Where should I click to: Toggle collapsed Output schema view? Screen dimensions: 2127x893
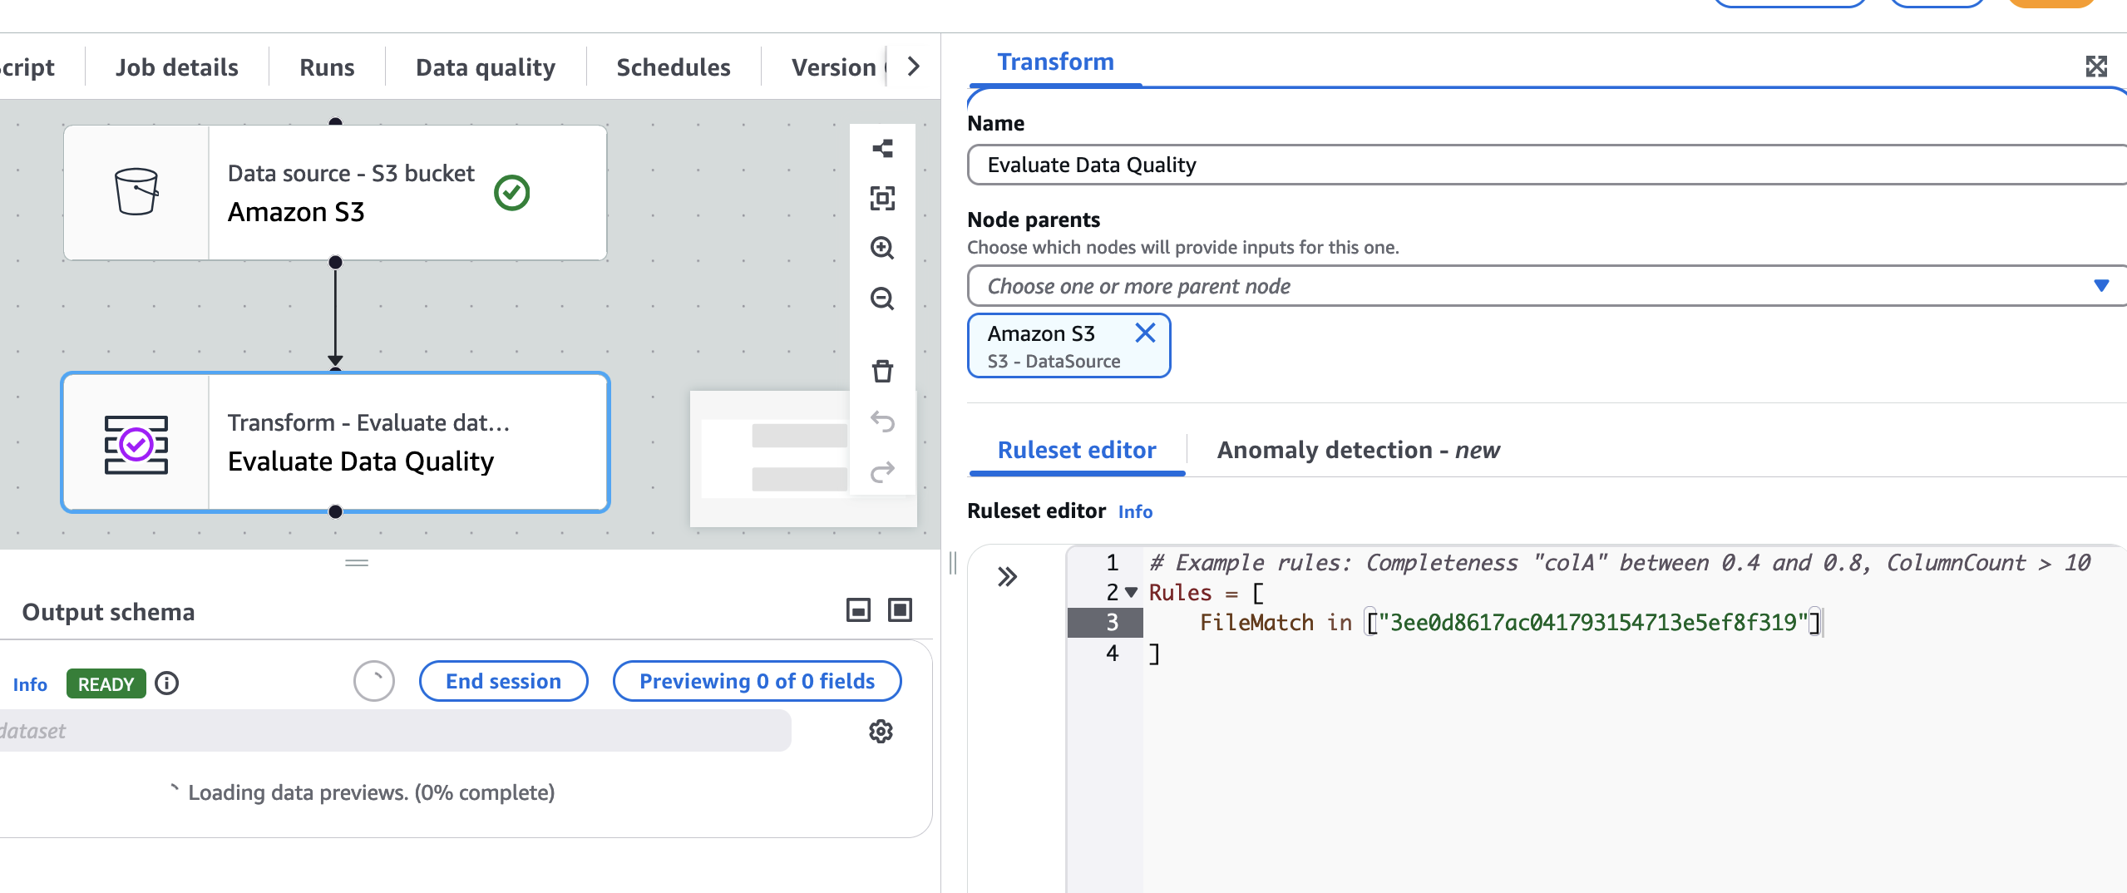click(857, 609)
